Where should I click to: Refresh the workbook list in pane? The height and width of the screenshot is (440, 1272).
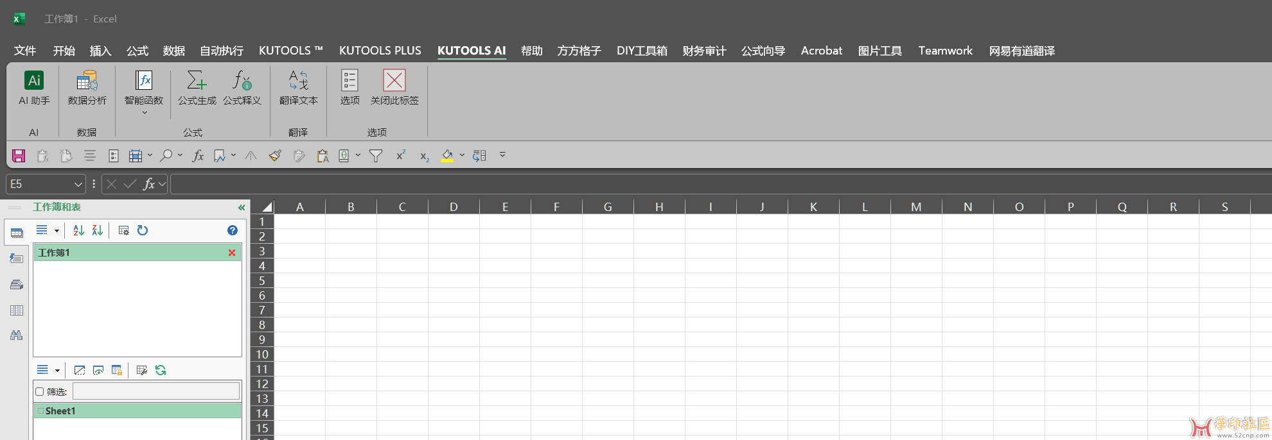coord(143,230)
